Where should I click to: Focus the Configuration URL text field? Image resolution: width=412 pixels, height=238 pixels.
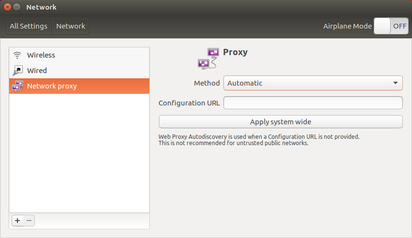313,103
